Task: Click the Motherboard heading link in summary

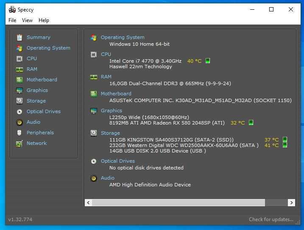Action: [x=116, y=94]
